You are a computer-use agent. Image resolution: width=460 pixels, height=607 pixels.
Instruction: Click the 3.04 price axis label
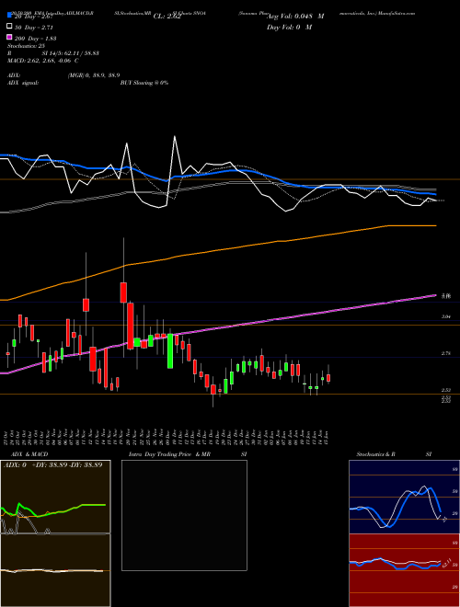click(446, 316)
